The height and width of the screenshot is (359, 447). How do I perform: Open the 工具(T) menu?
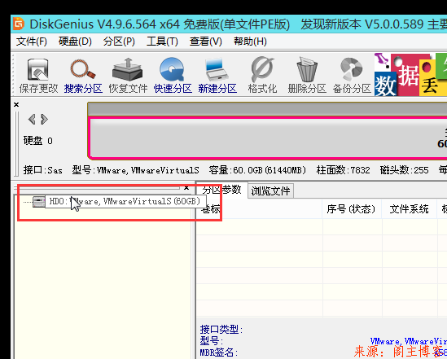pos(162,42)
